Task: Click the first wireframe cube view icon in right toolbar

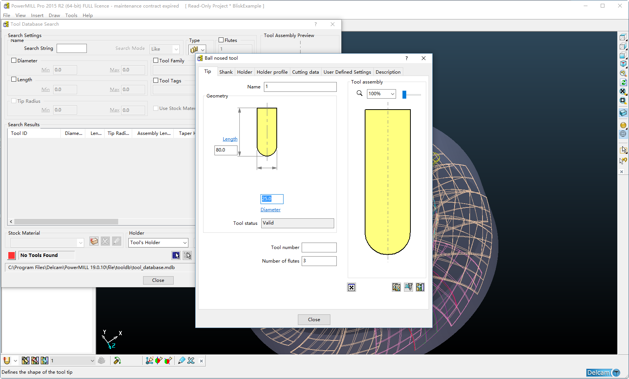Action: (x=623, y=37)
